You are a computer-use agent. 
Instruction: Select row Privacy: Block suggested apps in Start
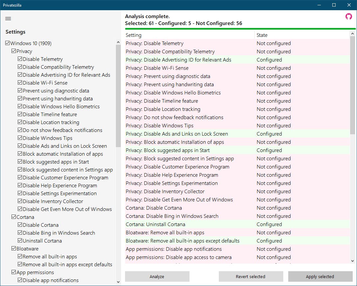(237, 150)
